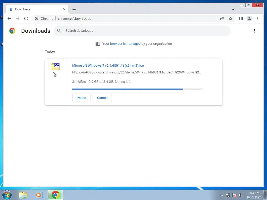This screenshot has width=267, height=200.
Task: Open the Windows Start menu orb
Action: tap(7, 195)
